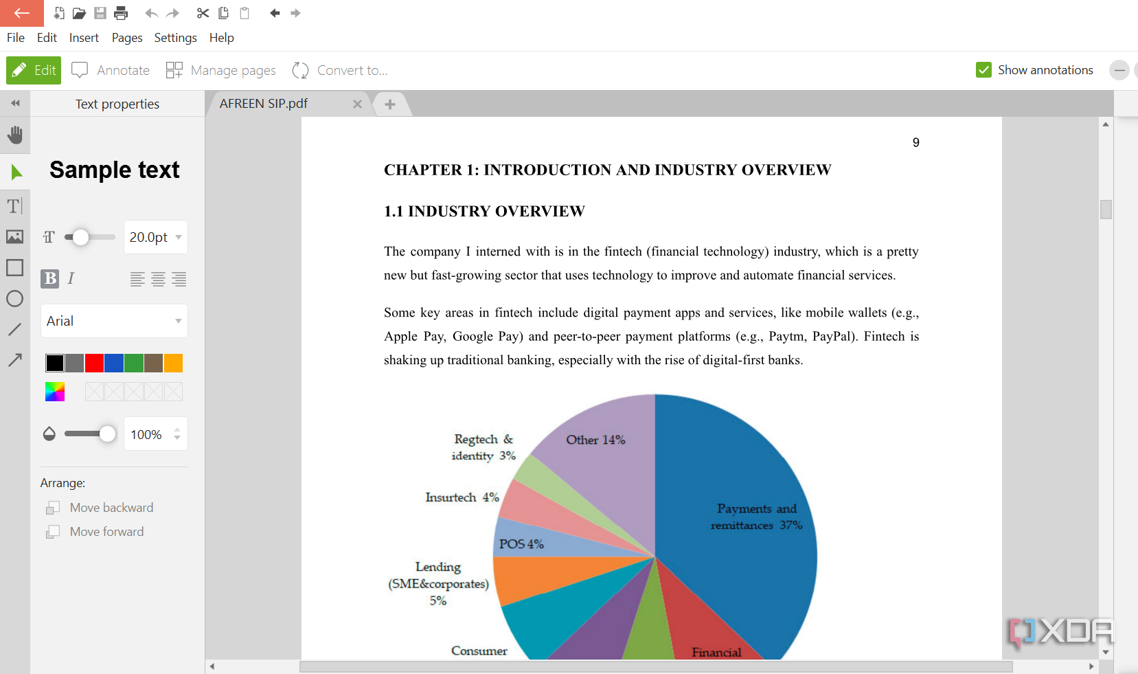Align text to the right
This screenshot has width=1138, height=674.
pos(179,279)
